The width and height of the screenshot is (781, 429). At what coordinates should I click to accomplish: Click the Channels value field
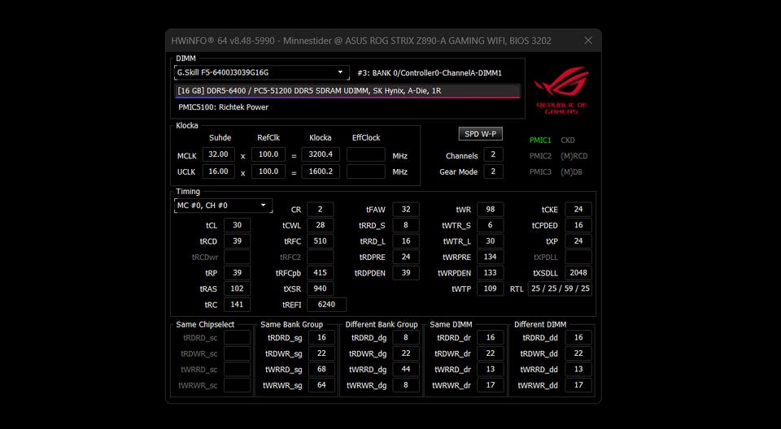[x=493, y=154]
